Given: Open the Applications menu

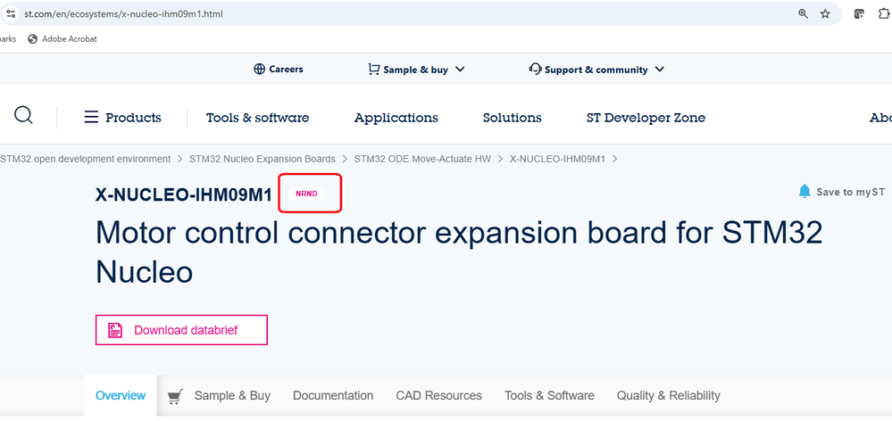Looking at the screenshot, I should [x=396, y=118].
